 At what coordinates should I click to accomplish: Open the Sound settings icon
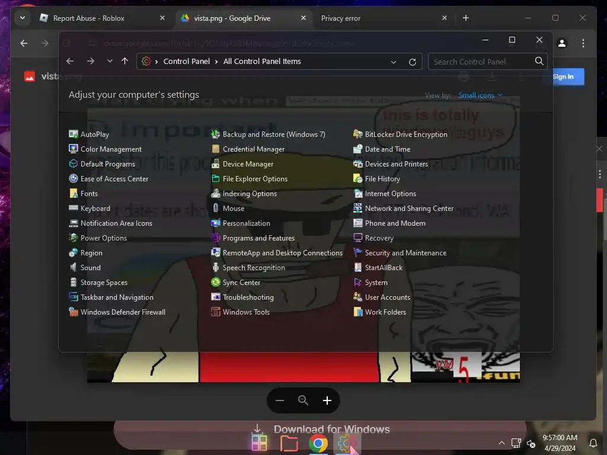(73, 267)
